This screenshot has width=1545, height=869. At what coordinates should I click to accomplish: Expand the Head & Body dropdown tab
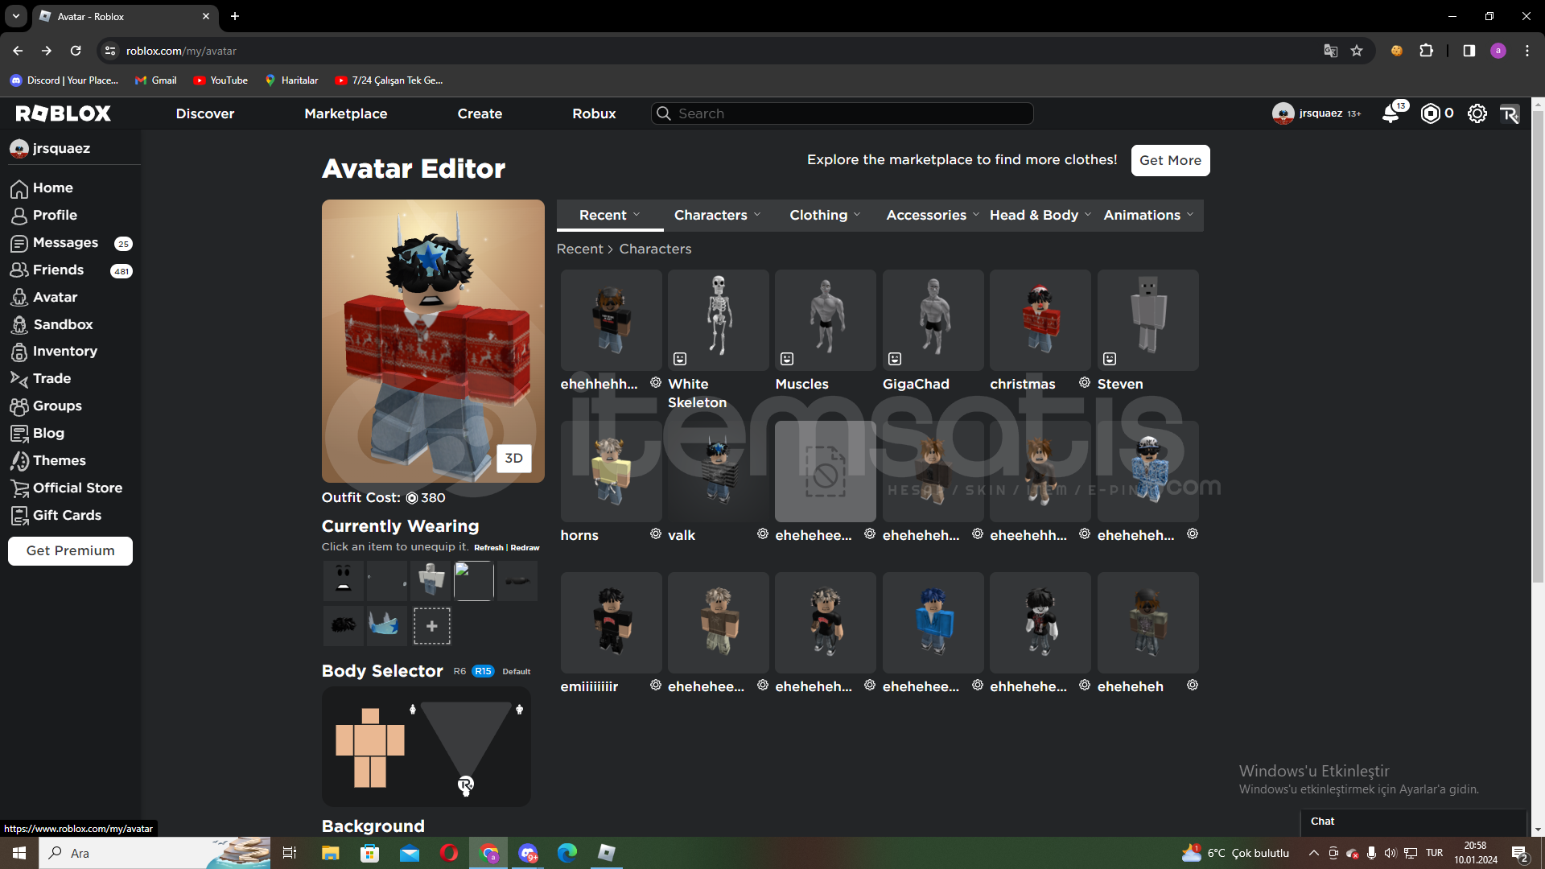click(x=1040, y=215)
